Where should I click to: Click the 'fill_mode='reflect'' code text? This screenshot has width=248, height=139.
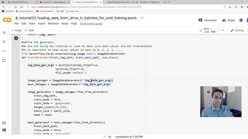[x=71, y=73]
